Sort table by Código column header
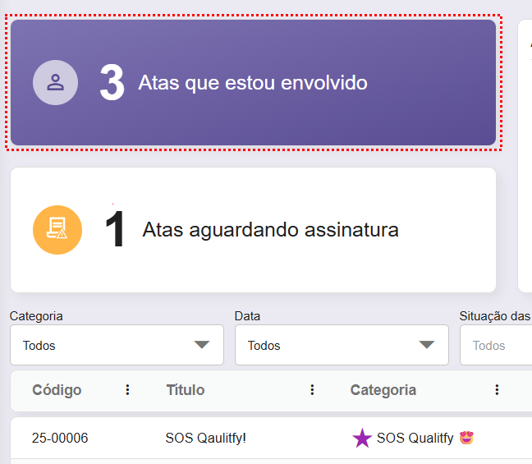This screenshot has height=464, width=532. [x=57, y=390]
